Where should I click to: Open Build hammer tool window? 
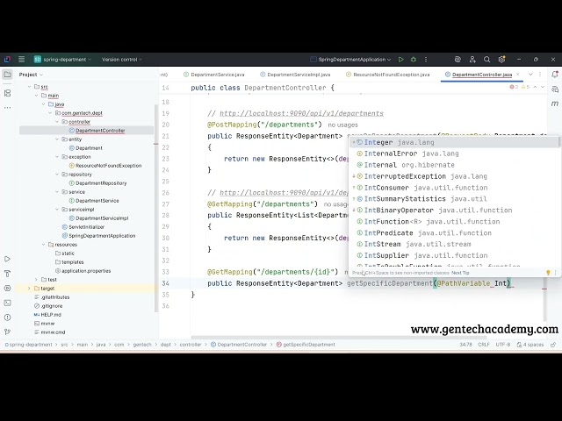(x=7, y=274)
